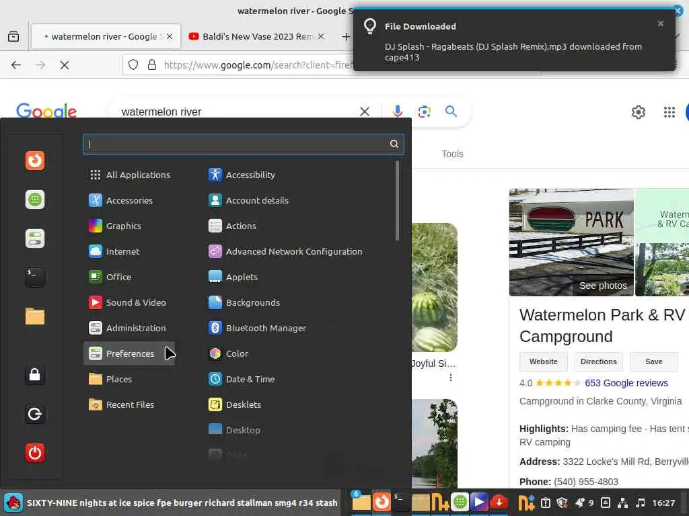Screen dimensions: 689x516
Task: Click the Save button in knowledge panel
Action: [654, 361]
